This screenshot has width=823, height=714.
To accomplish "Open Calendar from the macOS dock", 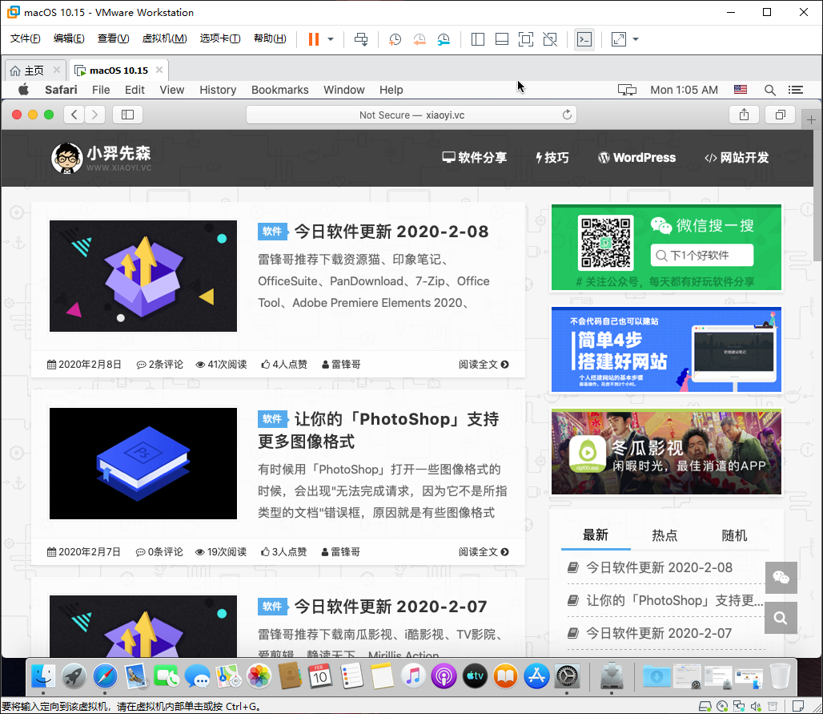I will 319,676.
